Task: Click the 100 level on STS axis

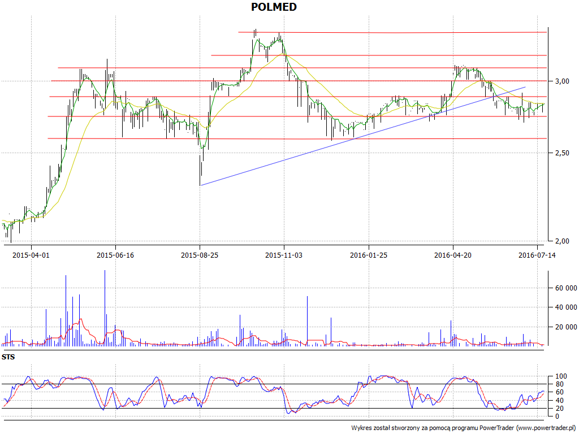Action: (x=560, y=376)
